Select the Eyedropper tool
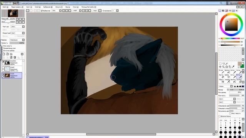Screen dimensions: 246x138 pyautogui.click(x=233, y=67)
